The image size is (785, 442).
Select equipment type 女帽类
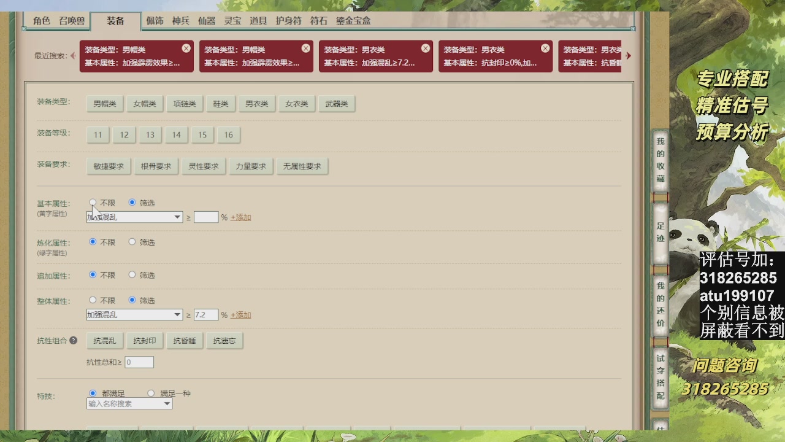point(145,104)
